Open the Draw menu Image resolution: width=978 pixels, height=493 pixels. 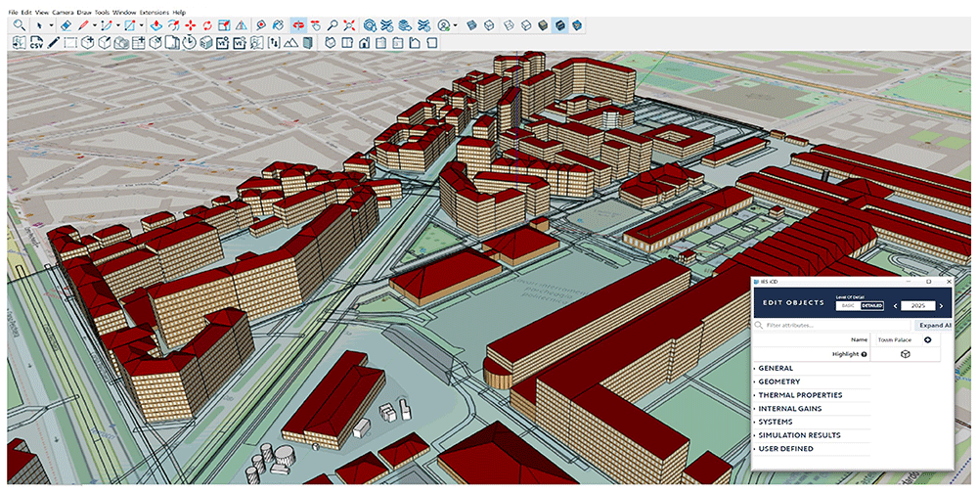point(84,12)
